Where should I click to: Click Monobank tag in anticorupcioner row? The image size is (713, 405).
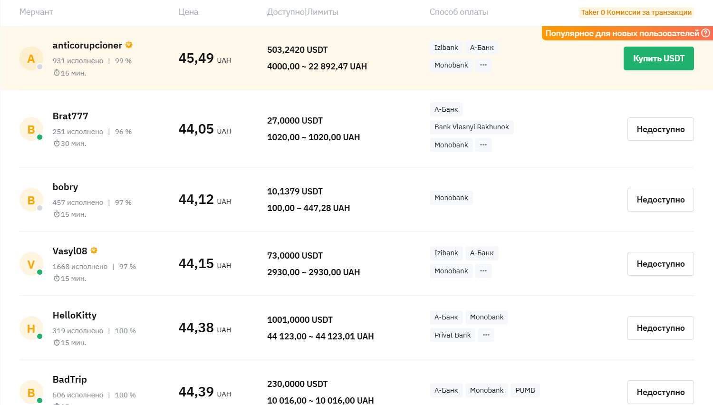(x=451, y=65)
